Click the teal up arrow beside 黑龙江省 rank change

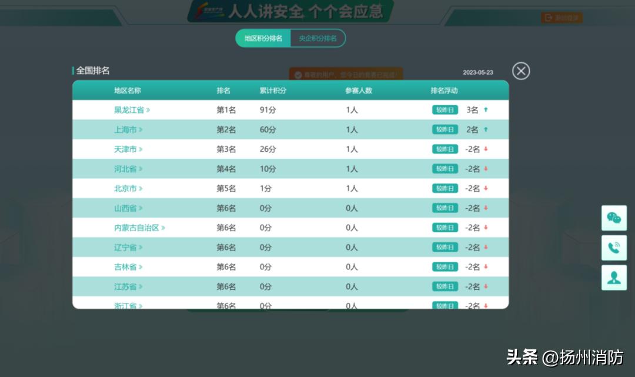484,109
